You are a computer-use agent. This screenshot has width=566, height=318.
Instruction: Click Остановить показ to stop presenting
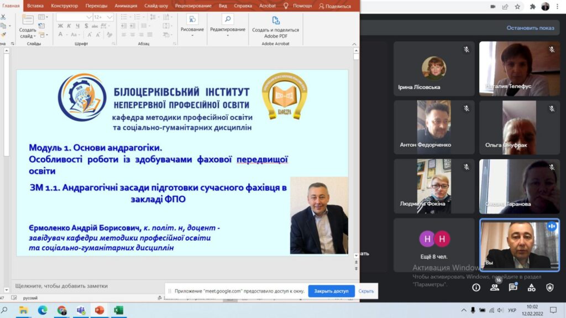pyautogui.click(x=530, y=28)
